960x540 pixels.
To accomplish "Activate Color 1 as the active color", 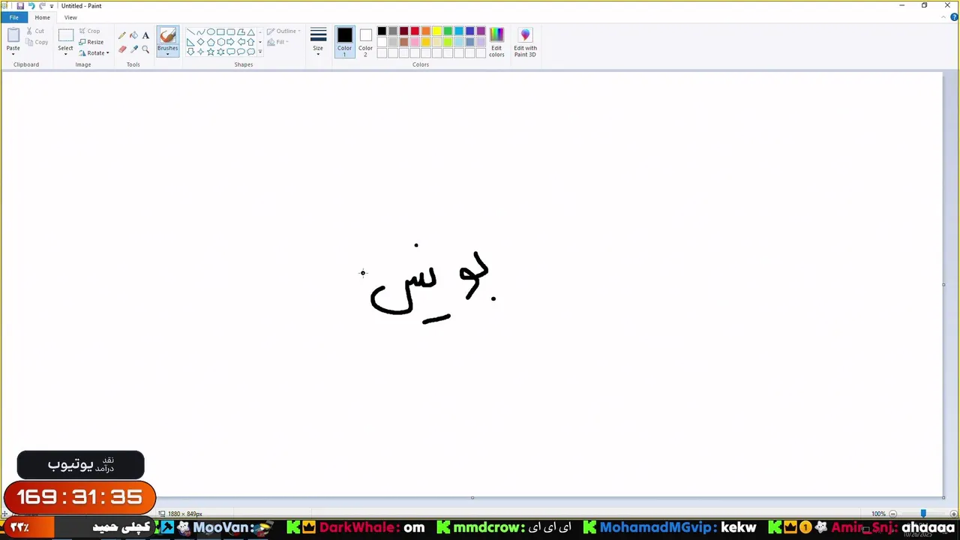I will click(344, 41).
